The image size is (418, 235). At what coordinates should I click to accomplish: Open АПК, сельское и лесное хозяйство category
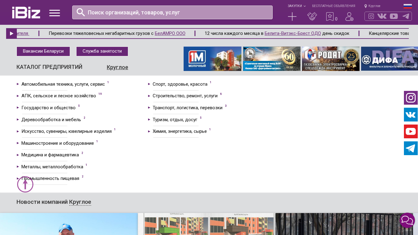[59, 96]
